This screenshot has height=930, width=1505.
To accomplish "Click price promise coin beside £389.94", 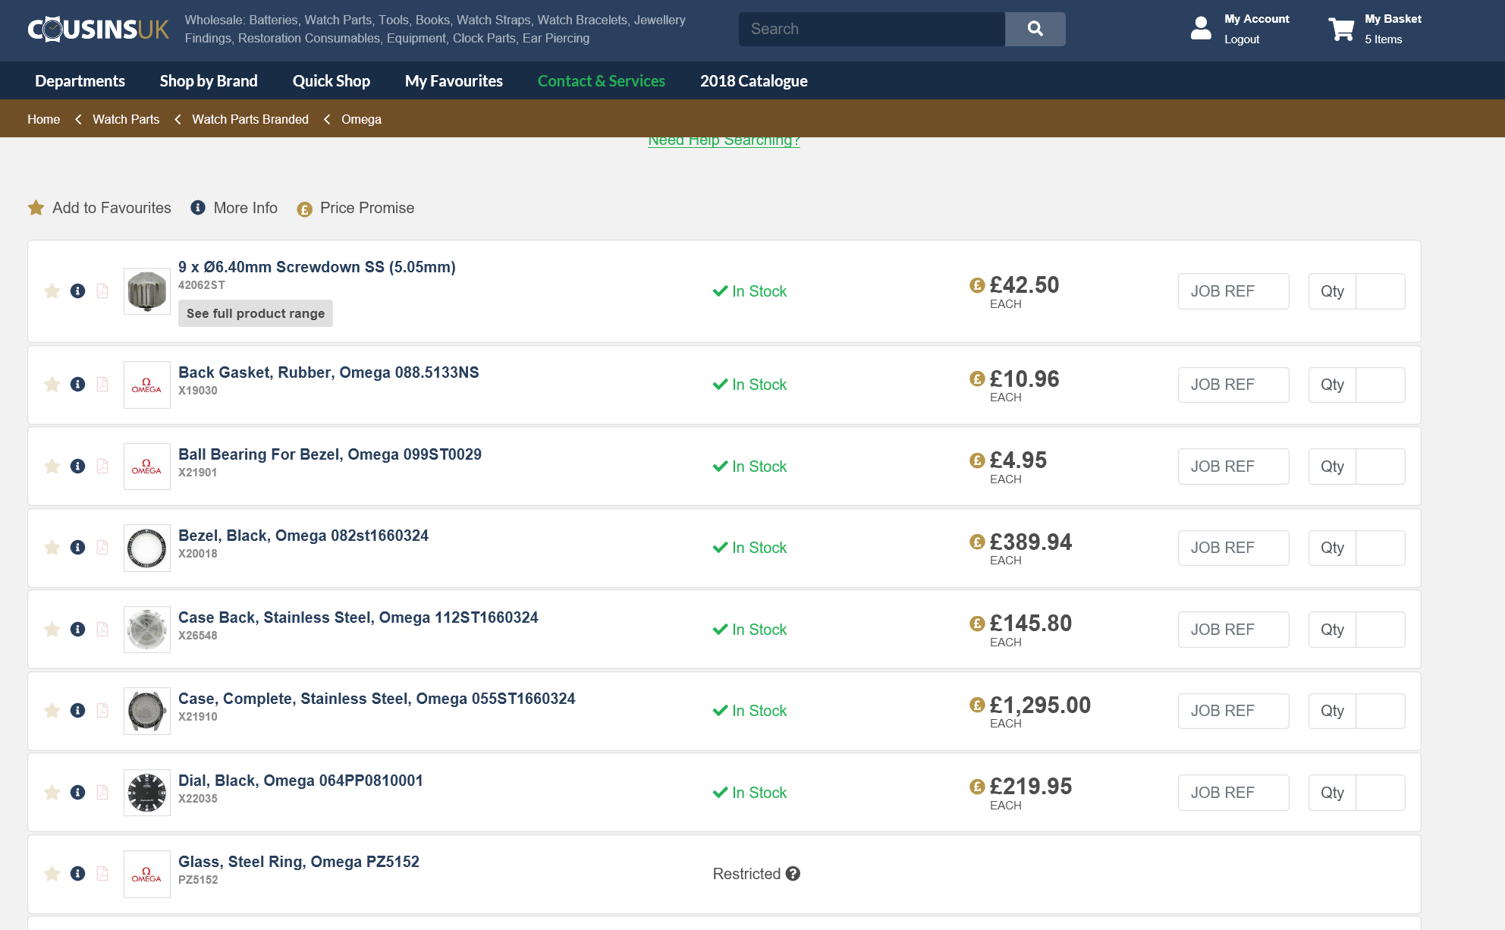I will pos(977,542).
